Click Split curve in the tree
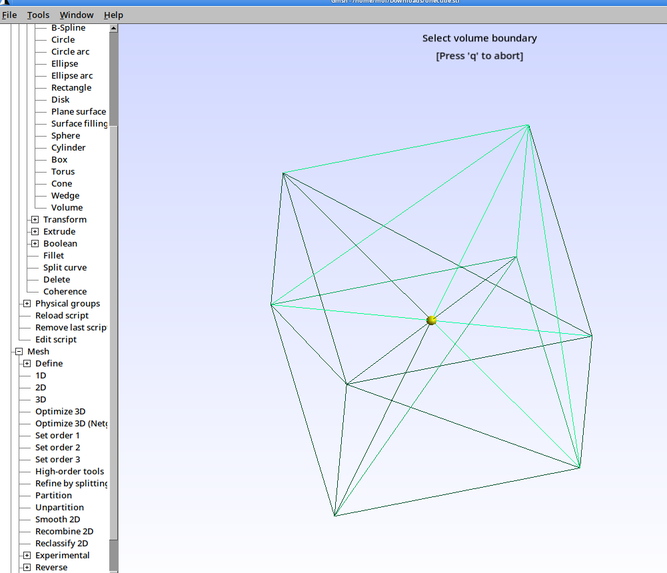 point(65,267)
